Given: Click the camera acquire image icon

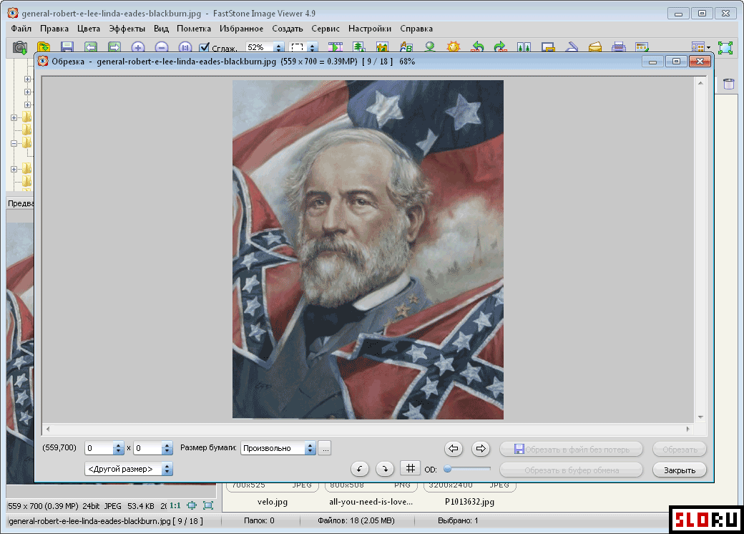Looking at the screenshot, I should (20, 47).
